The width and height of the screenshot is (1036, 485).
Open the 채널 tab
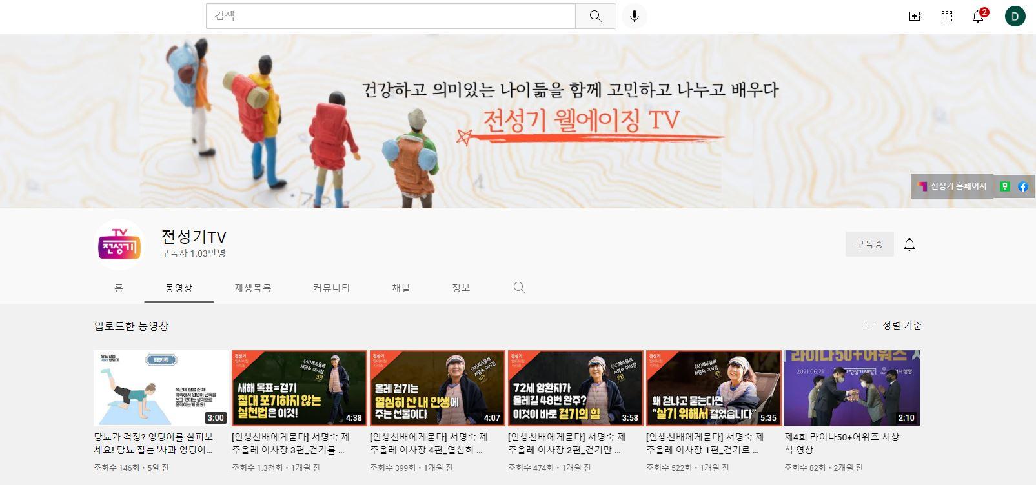[401, 288]
